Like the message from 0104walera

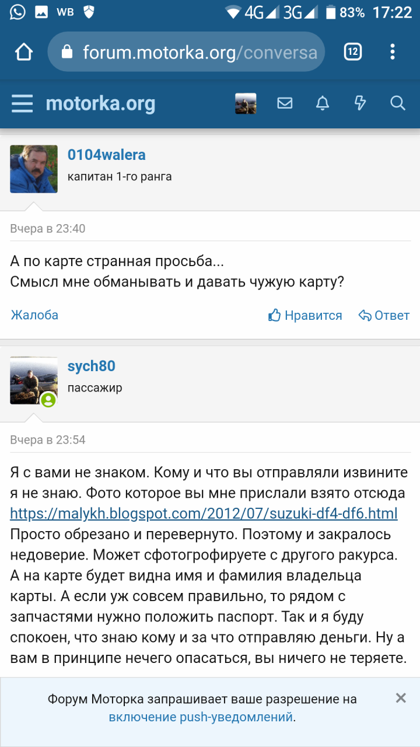(x=305, y=316)
